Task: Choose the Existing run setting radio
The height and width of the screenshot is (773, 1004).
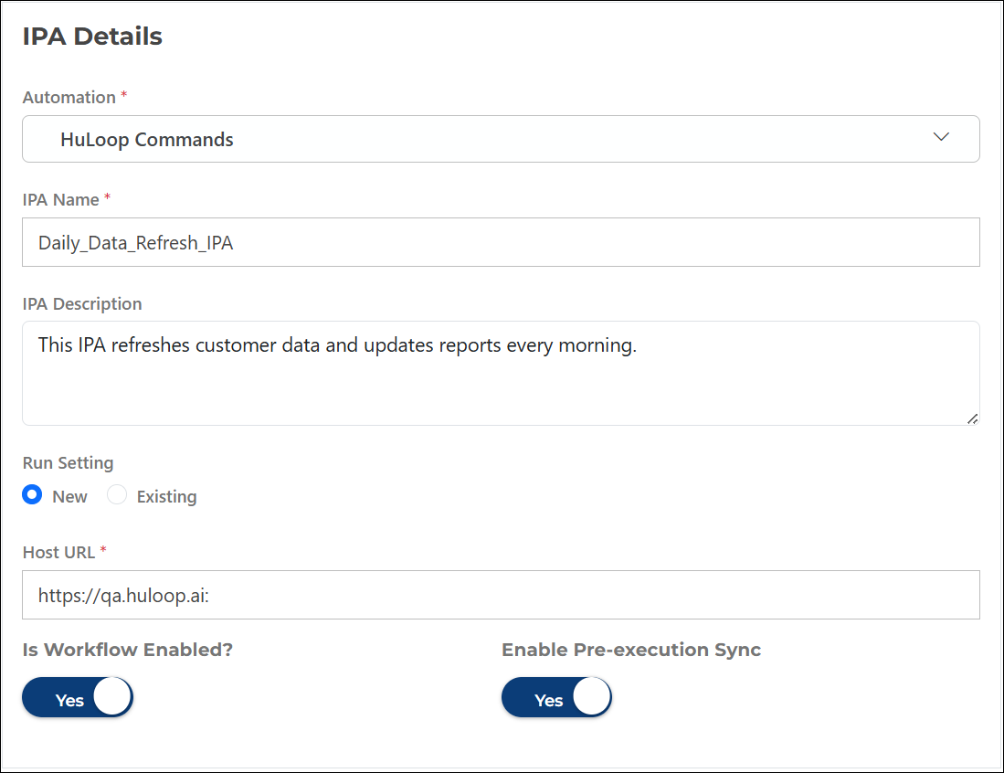Action: pos(117,495)
